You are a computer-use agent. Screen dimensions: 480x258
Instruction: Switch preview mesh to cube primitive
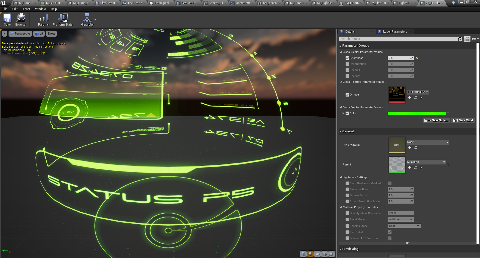pos(325,254)
